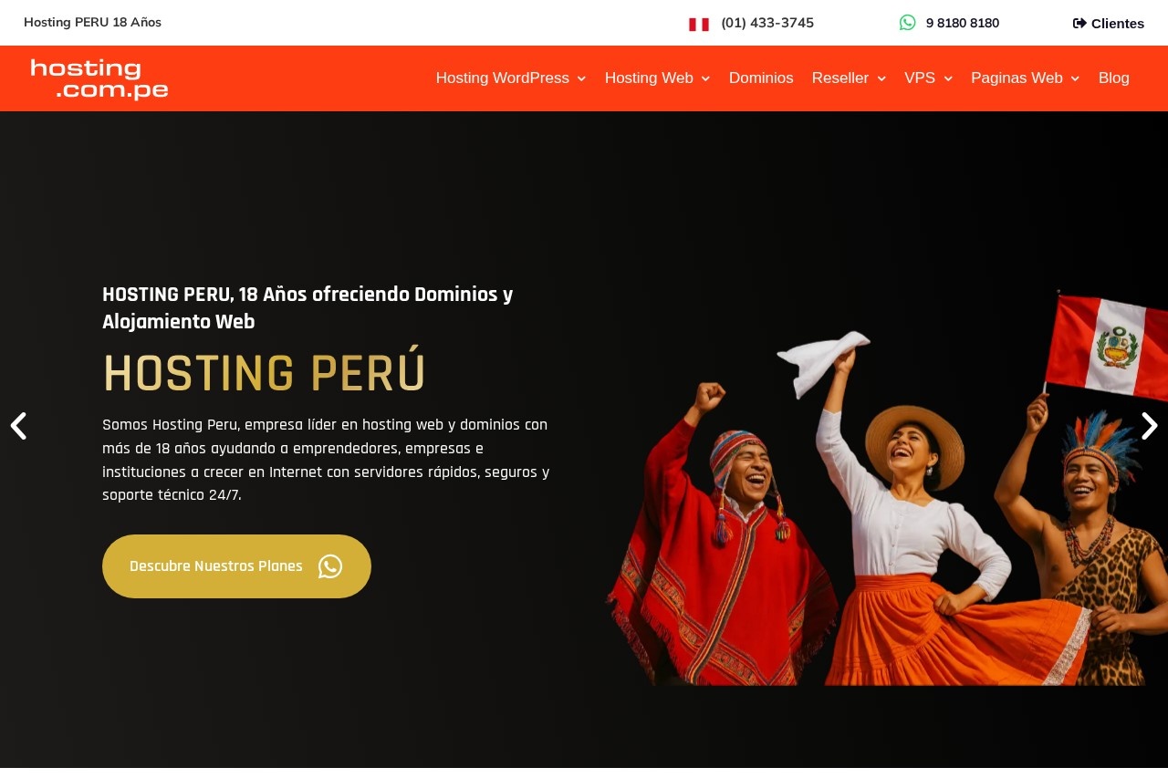1168x778 pixels.
Task: Click Descubre Nuestros Planes button
Action: (236, 566)
